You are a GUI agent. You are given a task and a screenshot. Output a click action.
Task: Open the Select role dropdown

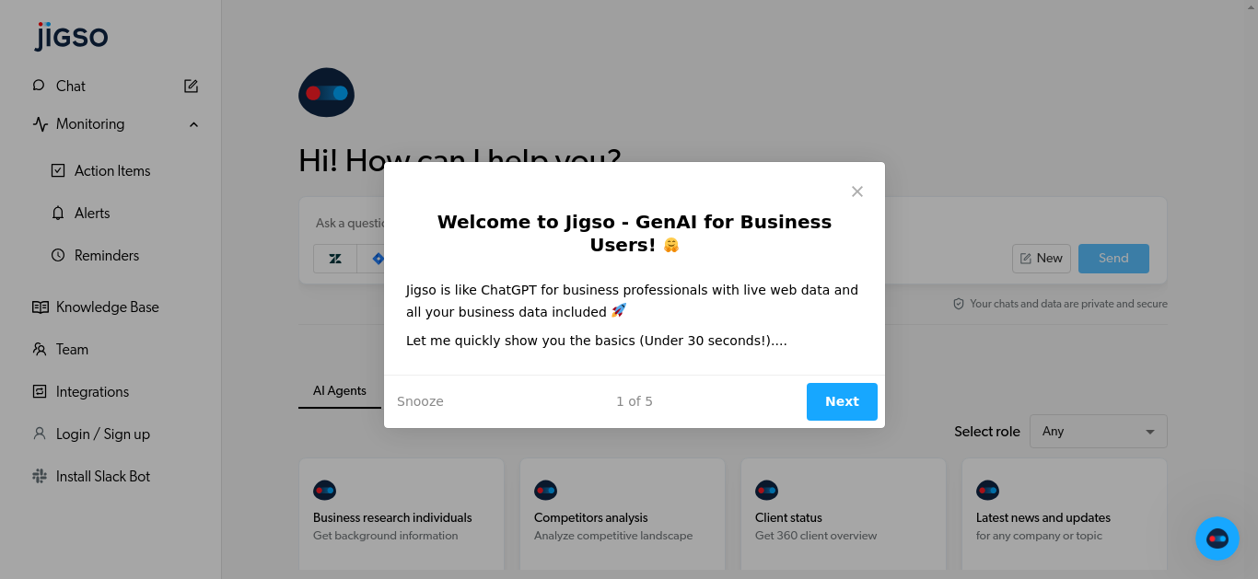1099,432
